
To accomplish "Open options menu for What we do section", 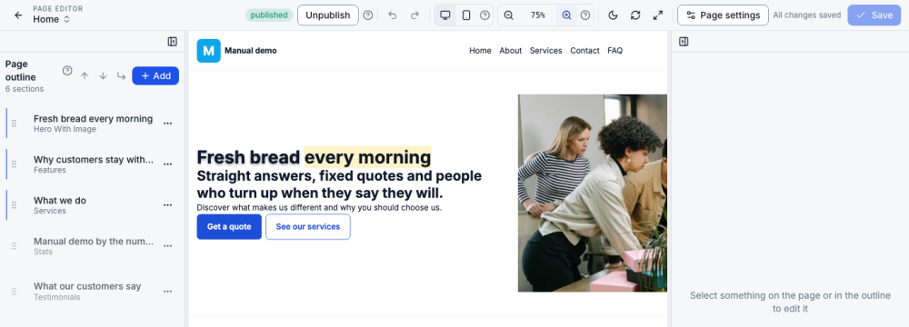I will click(x=167, y=204).
